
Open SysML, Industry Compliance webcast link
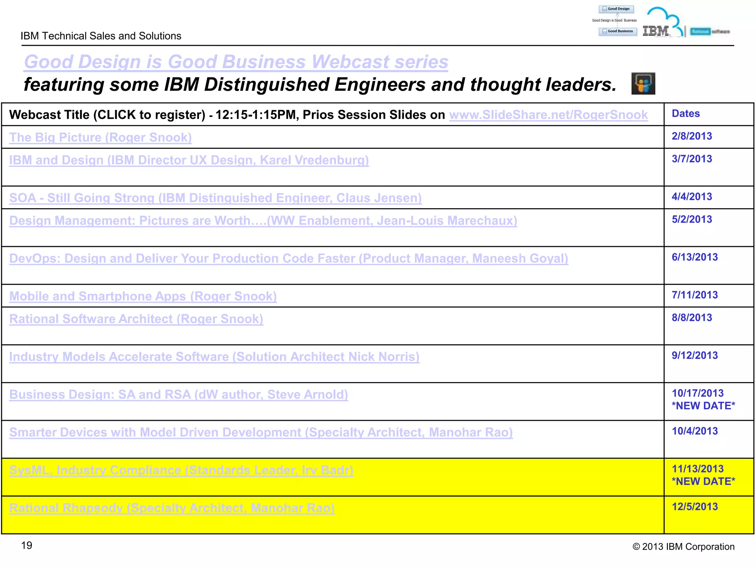click(x=181, y=470)
